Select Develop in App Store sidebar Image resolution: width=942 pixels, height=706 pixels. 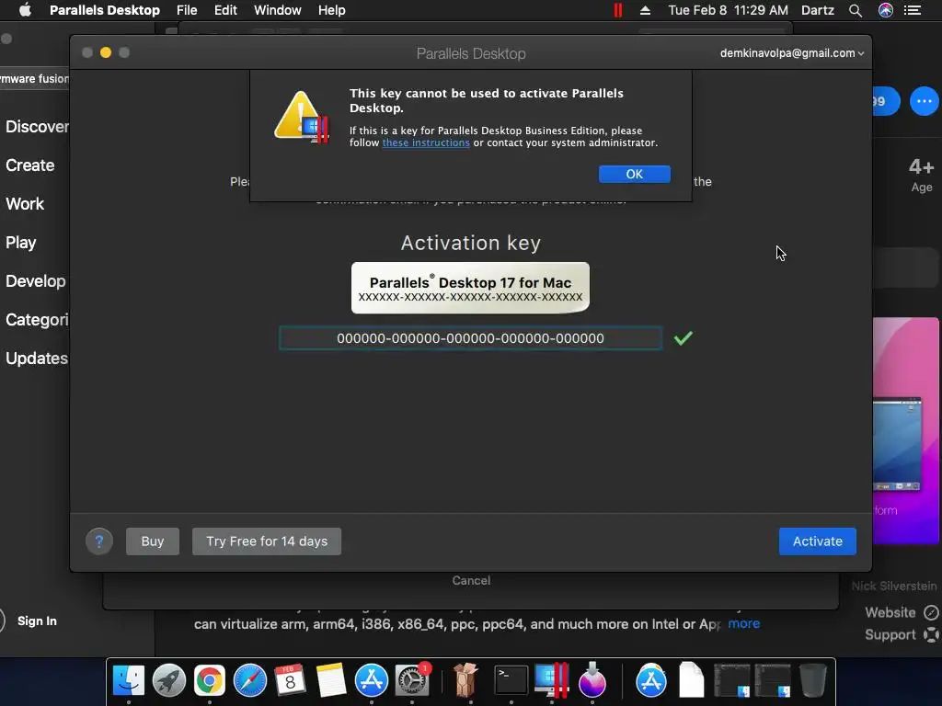(35, 281)
